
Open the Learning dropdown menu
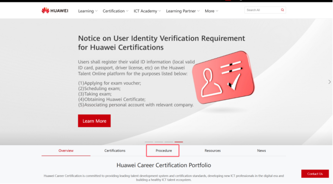pyautogui.click(x=88, y=11)
